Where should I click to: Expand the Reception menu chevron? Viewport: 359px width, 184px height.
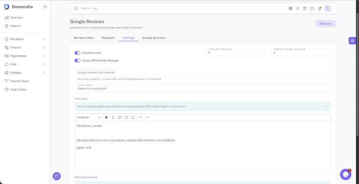pyautogui.click(x=43, y=39)
